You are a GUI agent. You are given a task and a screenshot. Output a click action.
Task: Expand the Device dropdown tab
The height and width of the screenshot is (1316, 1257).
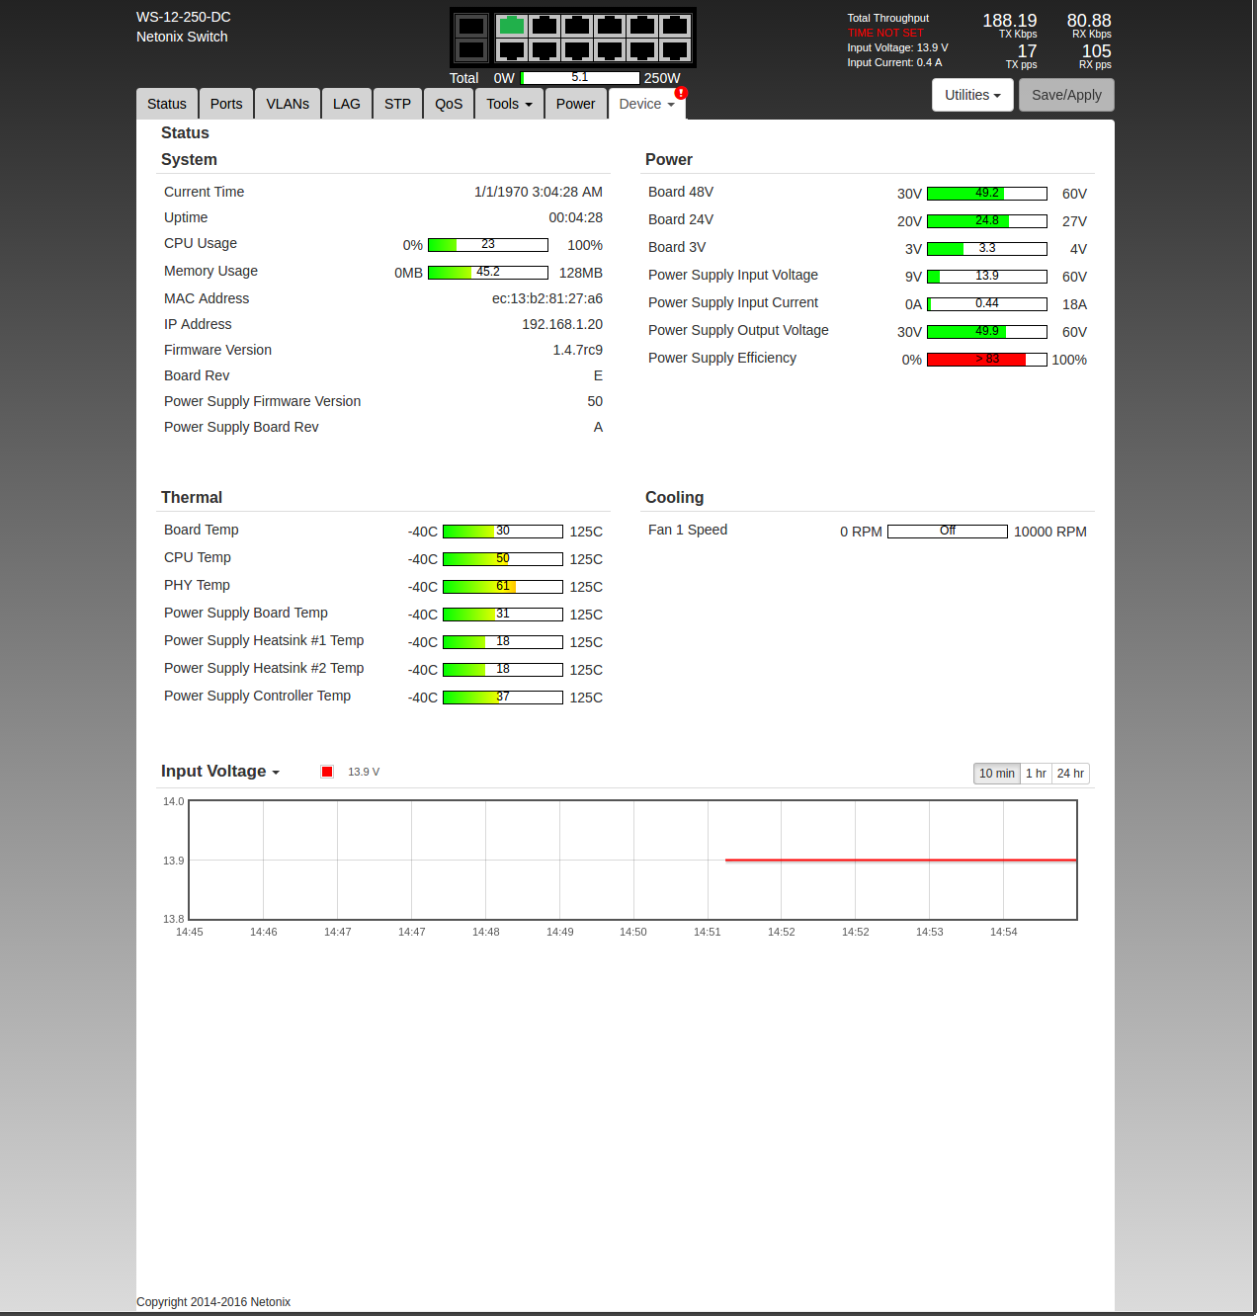tap(646, 104)
